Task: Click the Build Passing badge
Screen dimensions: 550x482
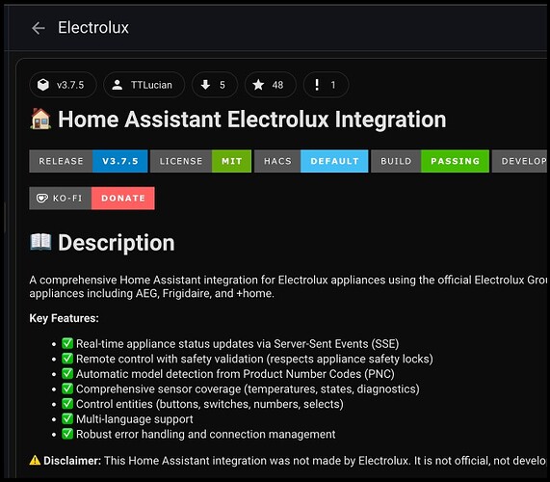Action: click(430, 161)
